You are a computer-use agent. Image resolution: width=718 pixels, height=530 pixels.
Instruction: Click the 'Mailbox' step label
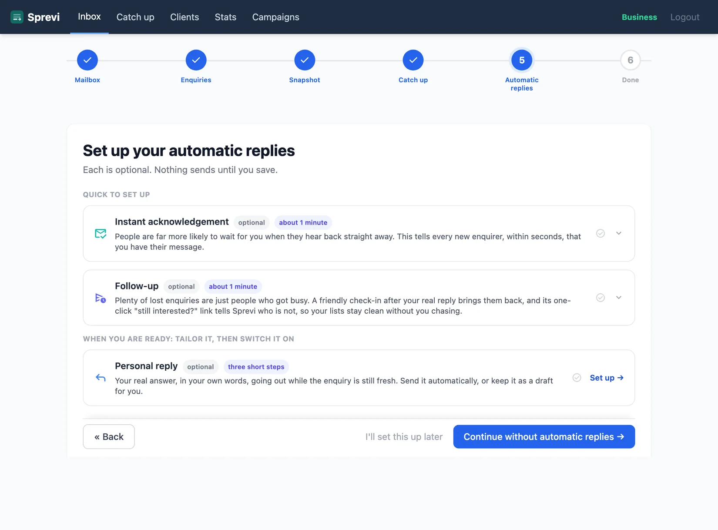pyautogui.click(x=87, y=80)
